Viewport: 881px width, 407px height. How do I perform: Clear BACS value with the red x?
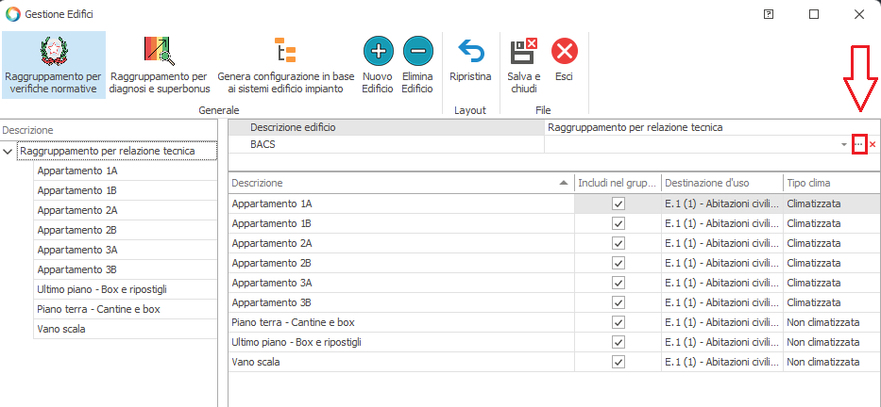(x=873, y=145)
